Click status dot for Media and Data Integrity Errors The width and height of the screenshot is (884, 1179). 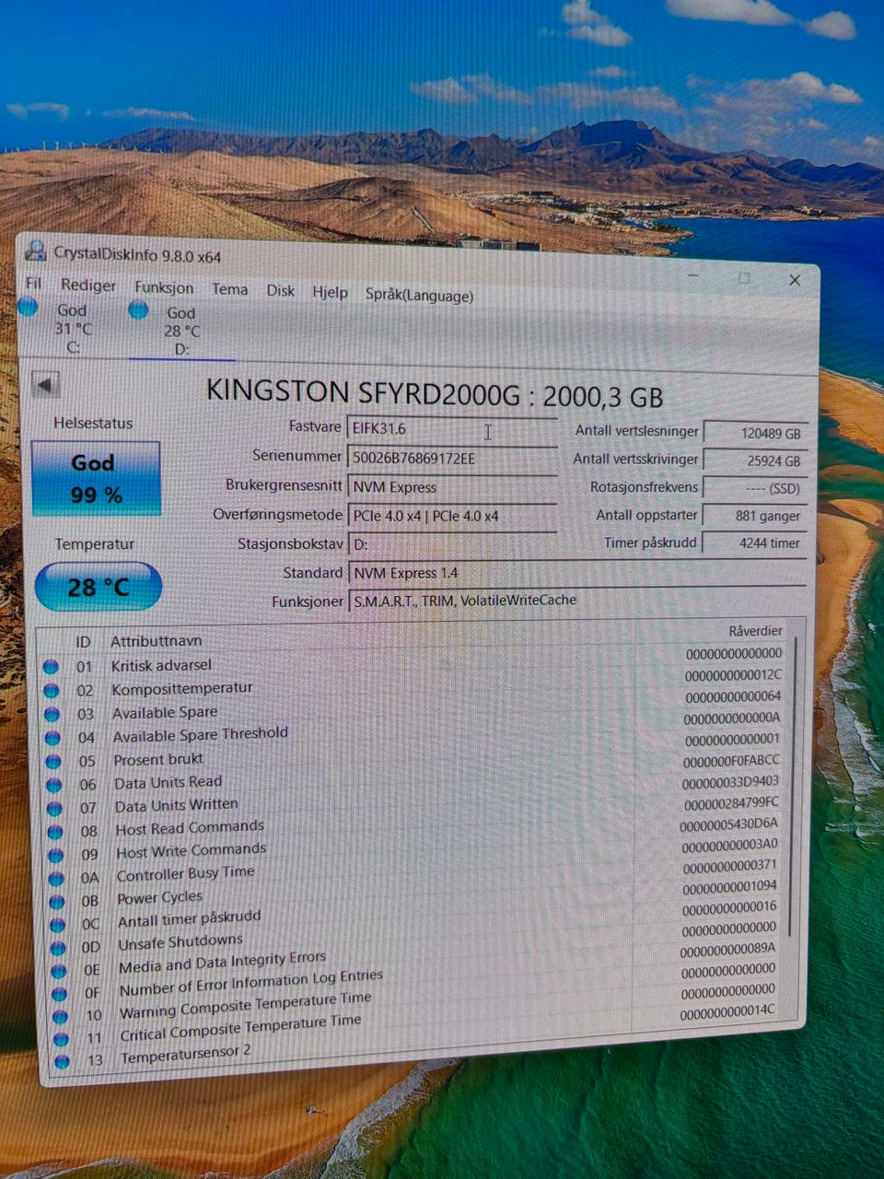pos(59,971)
